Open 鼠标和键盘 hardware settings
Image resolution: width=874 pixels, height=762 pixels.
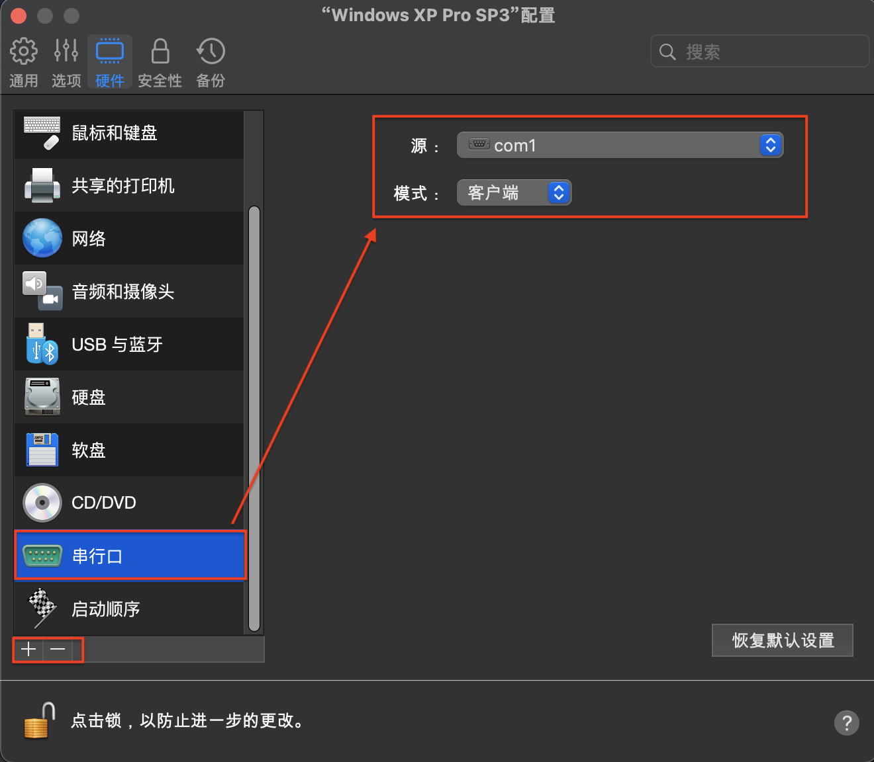click(x=129, y=133)
